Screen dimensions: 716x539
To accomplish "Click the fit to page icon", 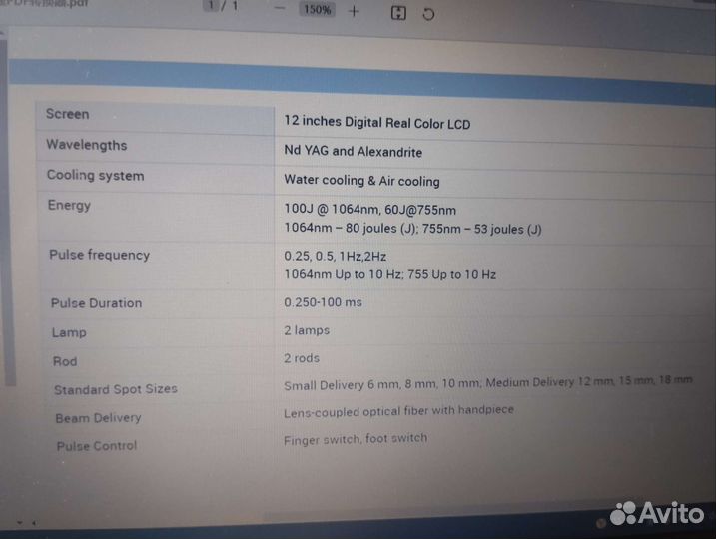I will click(397, 13).
